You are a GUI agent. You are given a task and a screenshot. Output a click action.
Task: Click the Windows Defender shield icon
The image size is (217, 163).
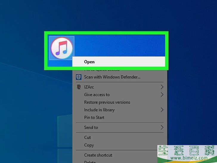tap(79, 77)
